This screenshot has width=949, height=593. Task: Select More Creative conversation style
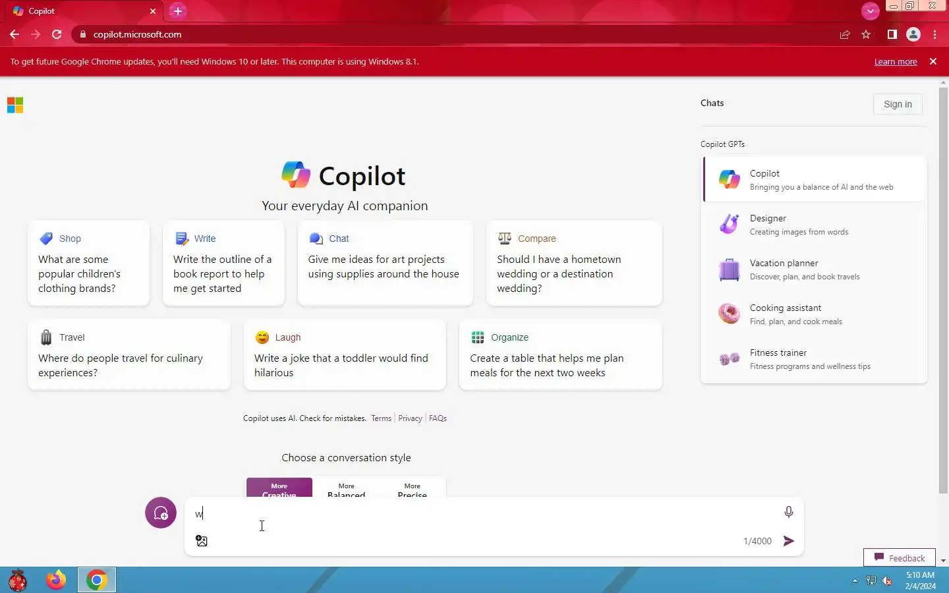tap(279, 488)
